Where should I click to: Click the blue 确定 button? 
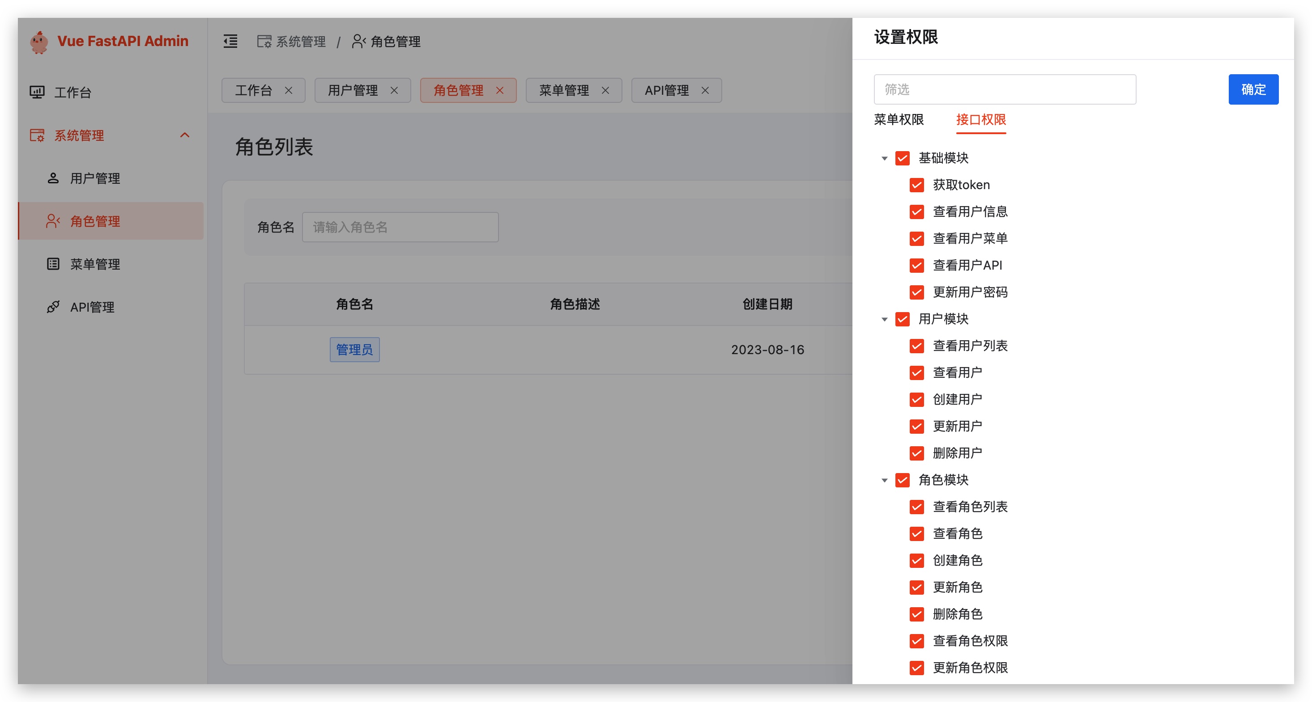[1253, 89]
